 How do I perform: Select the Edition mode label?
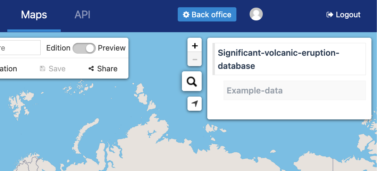click(x=58, y=48)
